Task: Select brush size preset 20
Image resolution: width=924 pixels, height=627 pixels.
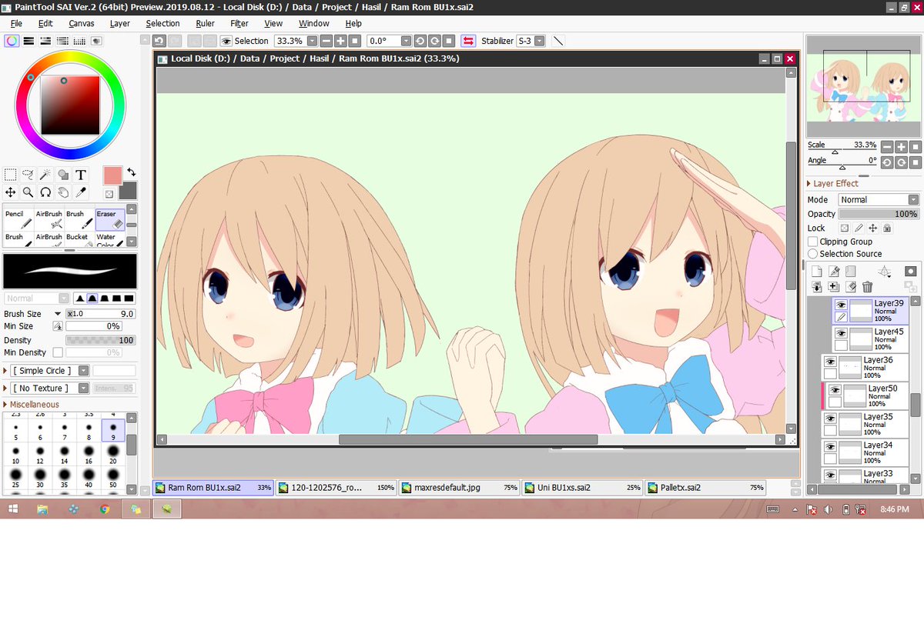Action: coord(113,453)
